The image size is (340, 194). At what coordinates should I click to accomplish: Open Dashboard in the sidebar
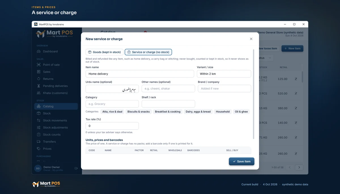click(56, 51)
